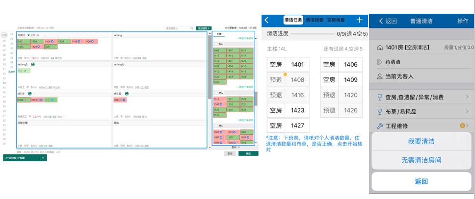Switch to the 空房检查 tab

point(336,20)
